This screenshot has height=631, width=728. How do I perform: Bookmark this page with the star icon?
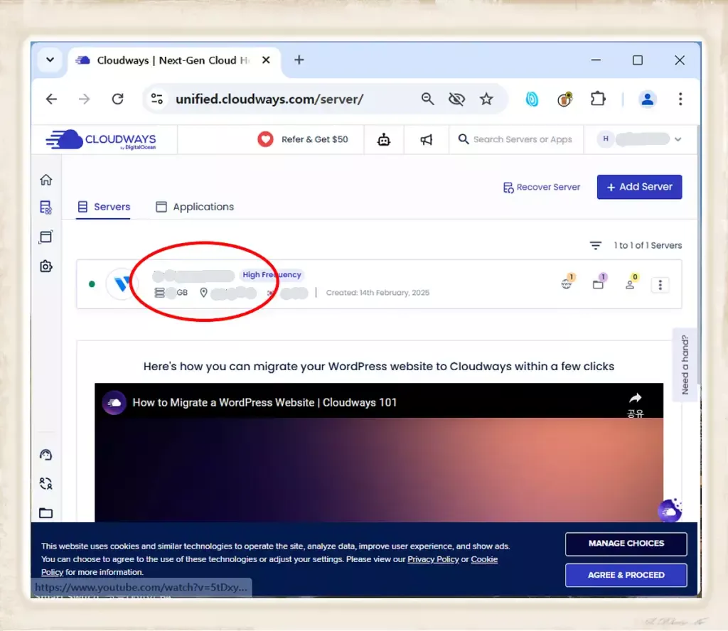(x=486, y=99)
